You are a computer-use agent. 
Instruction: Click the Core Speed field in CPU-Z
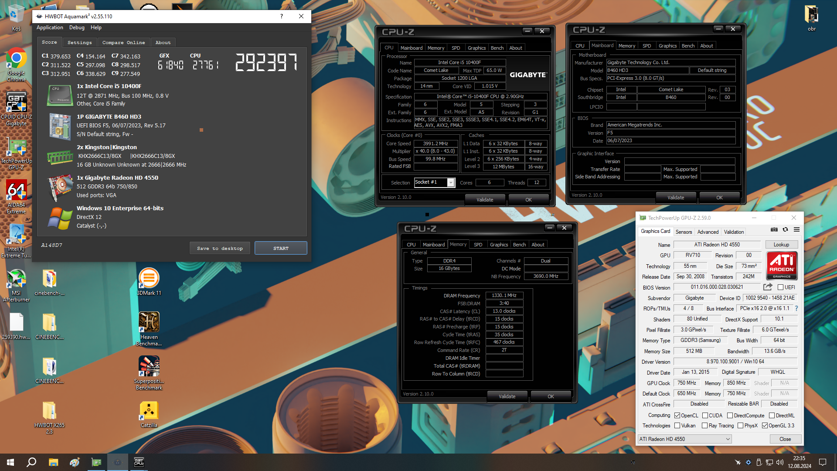436,143
